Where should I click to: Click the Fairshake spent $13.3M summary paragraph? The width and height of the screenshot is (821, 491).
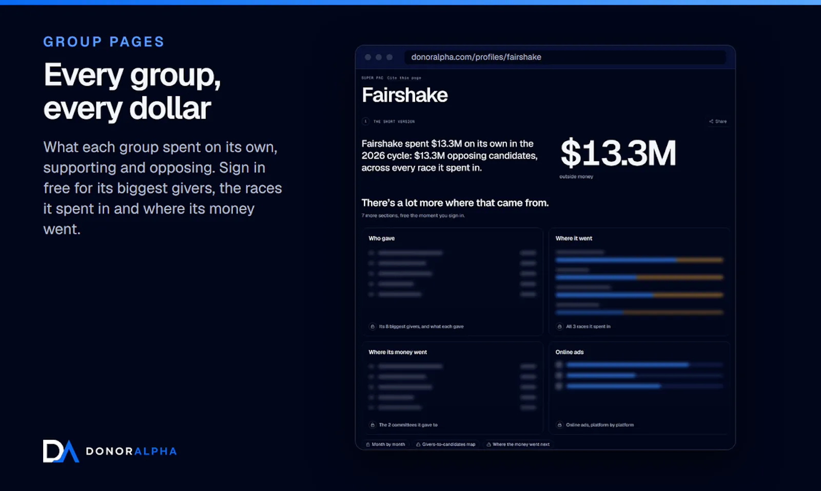pyautogui.click(x=449, y=155)
